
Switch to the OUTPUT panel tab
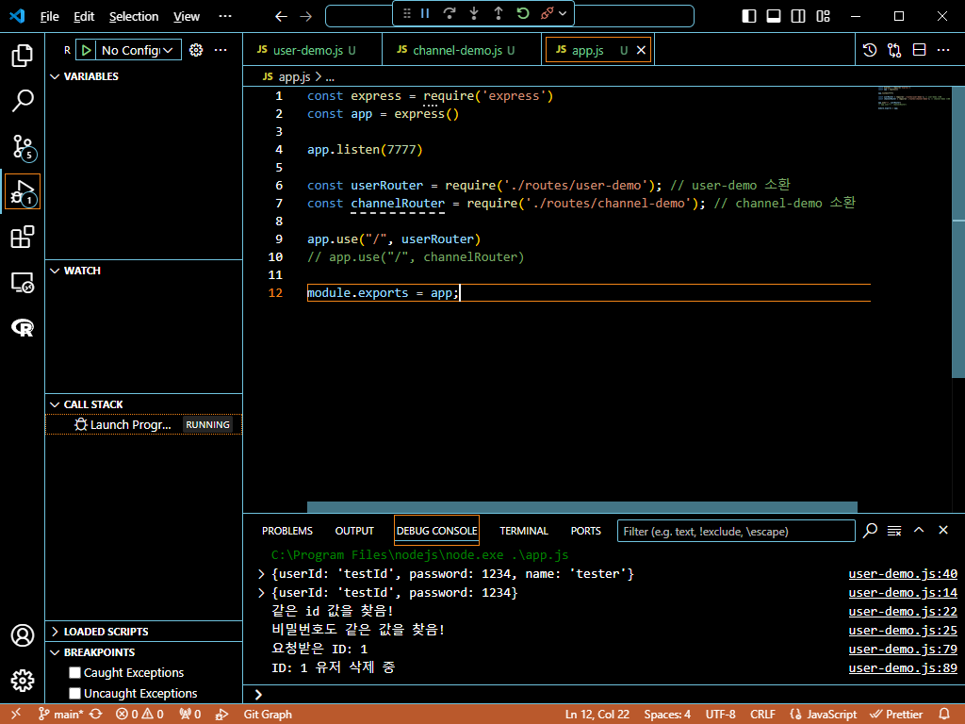coord(354,531)
